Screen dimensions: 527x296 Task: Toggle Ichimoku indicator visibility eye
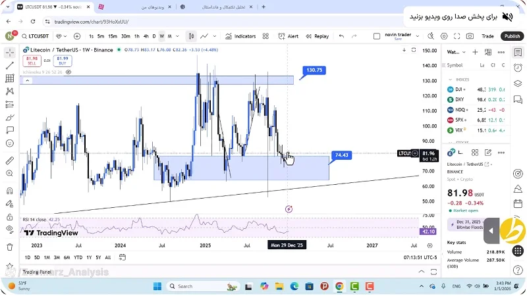click(x=69, y=72)
